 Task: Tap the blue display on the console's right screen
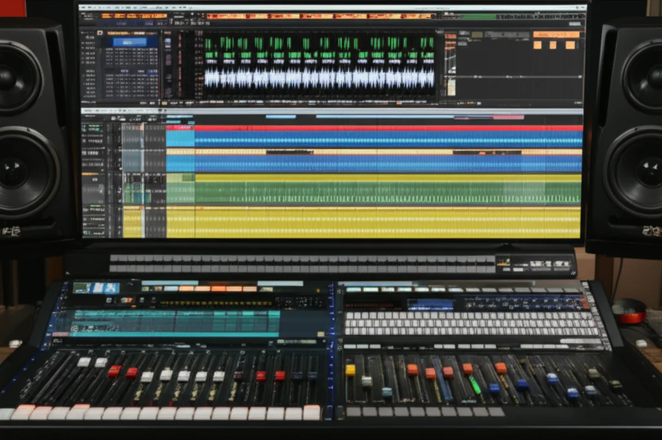[430, 305]
